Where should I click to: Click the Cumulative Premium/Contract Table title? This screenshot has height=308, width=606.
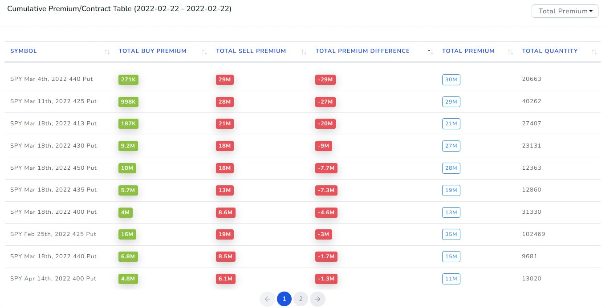pyautogui.click(x=119, y=8)
